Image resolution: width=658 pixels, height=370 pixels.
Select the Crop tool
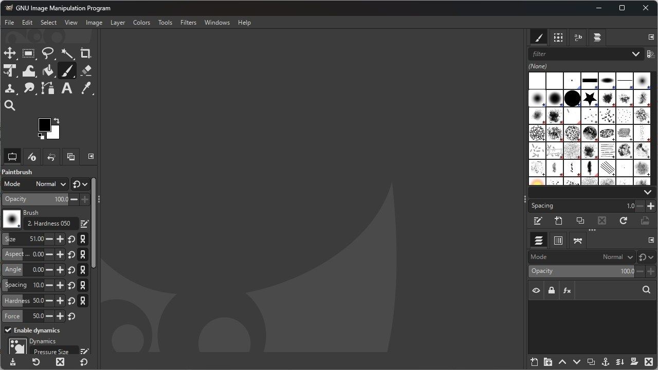click(x=86, y=53)
